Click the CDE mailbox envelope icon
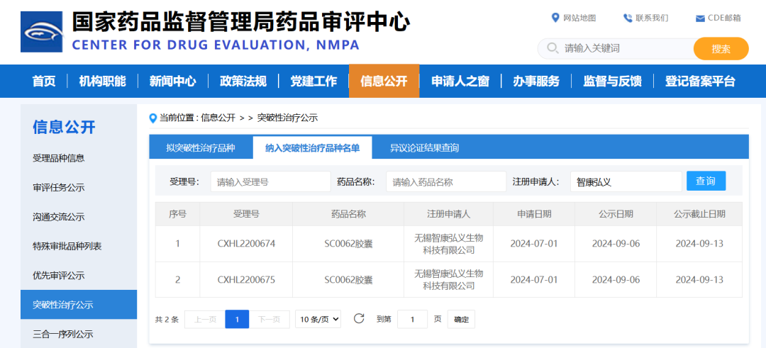The image size is (766, 348). [700, 18]
